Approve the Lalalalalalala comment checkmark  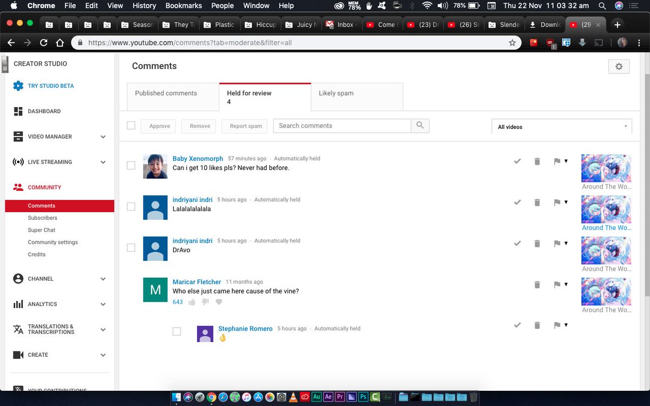click(517, 202)
